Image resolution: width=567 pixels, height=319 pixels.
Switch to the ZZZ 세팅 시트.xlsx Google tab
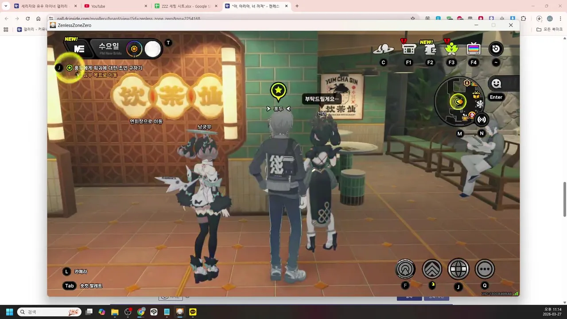pos(186,6)
